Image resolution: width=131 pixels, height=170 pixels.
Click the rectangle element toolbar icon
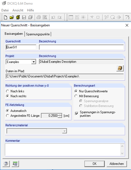pyautogui.click(x=98, y=17)
